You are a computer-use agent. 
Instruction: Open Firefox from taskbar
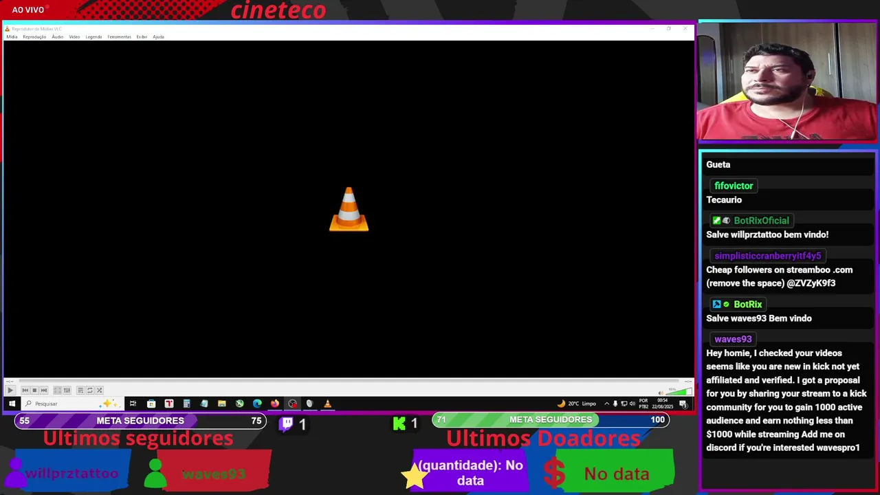pos(274,404)
